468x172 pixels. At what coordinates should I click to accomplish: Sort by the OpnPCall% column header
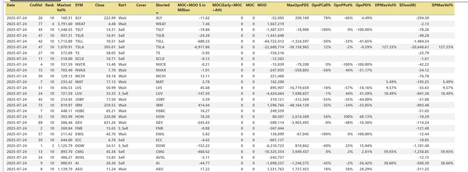(x=322, y=5)
